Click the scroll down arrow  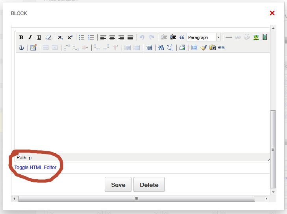coord(273,192)
